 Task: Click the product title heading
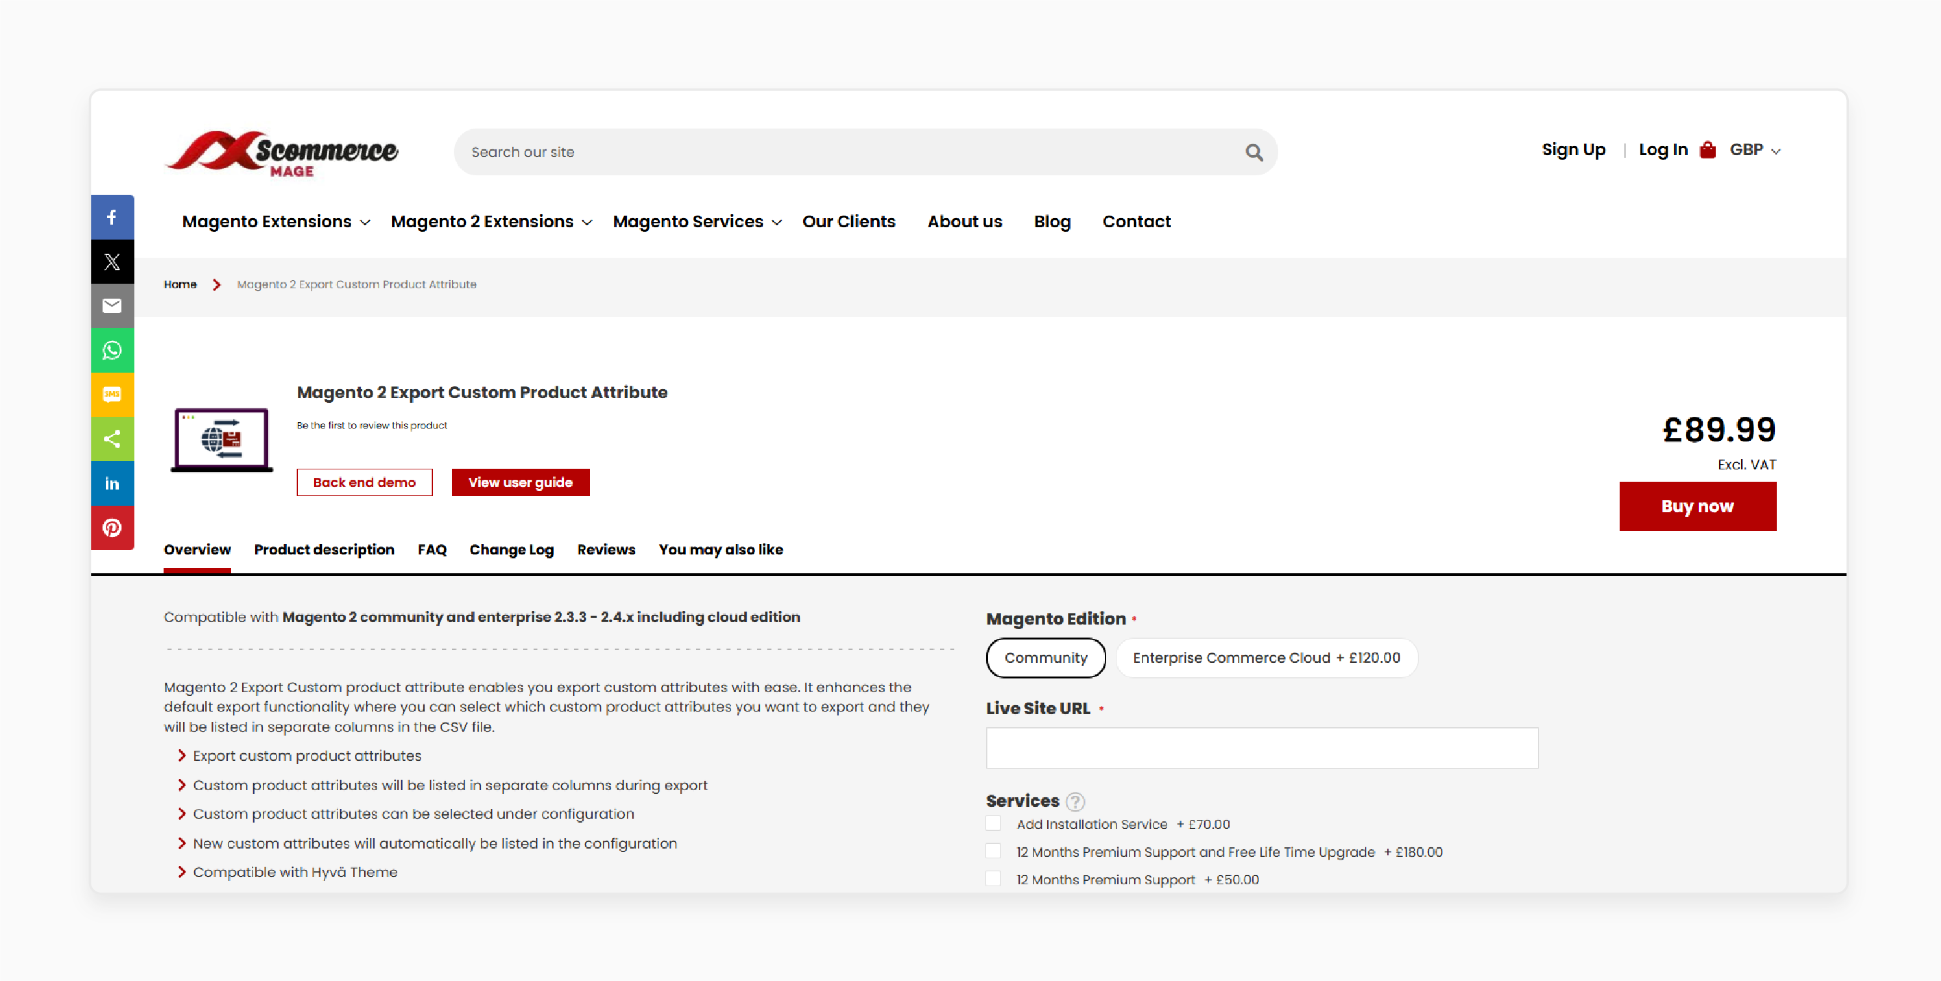click(x=482, y=393)
